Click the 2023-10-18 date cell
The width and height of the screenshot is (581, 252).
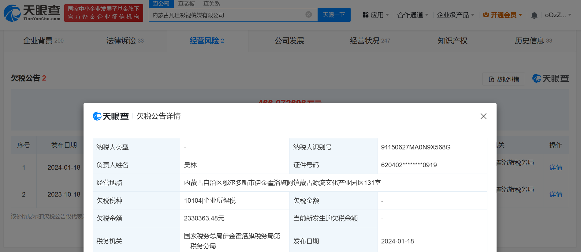pyautogui.click(x=64, y=194)
